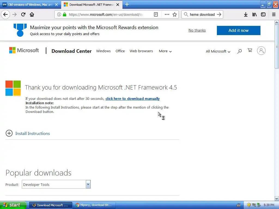Click here to download manually link
This screenshot has width=279, height=209.
coord(133,99)
